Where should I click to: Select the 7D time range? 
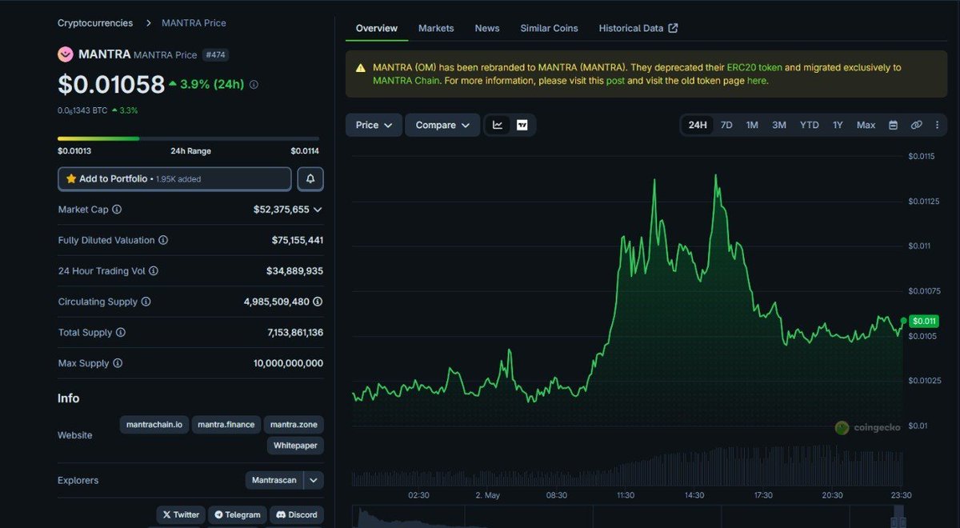pos(726,125)
